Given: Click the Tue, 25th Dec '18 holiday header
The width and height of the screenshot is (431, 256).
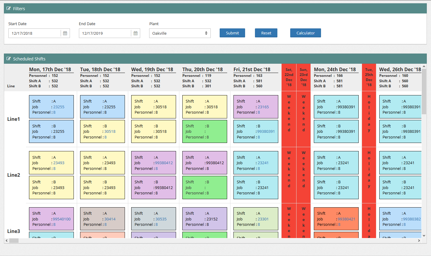Looking at the screenshot, I should [369, 77].
